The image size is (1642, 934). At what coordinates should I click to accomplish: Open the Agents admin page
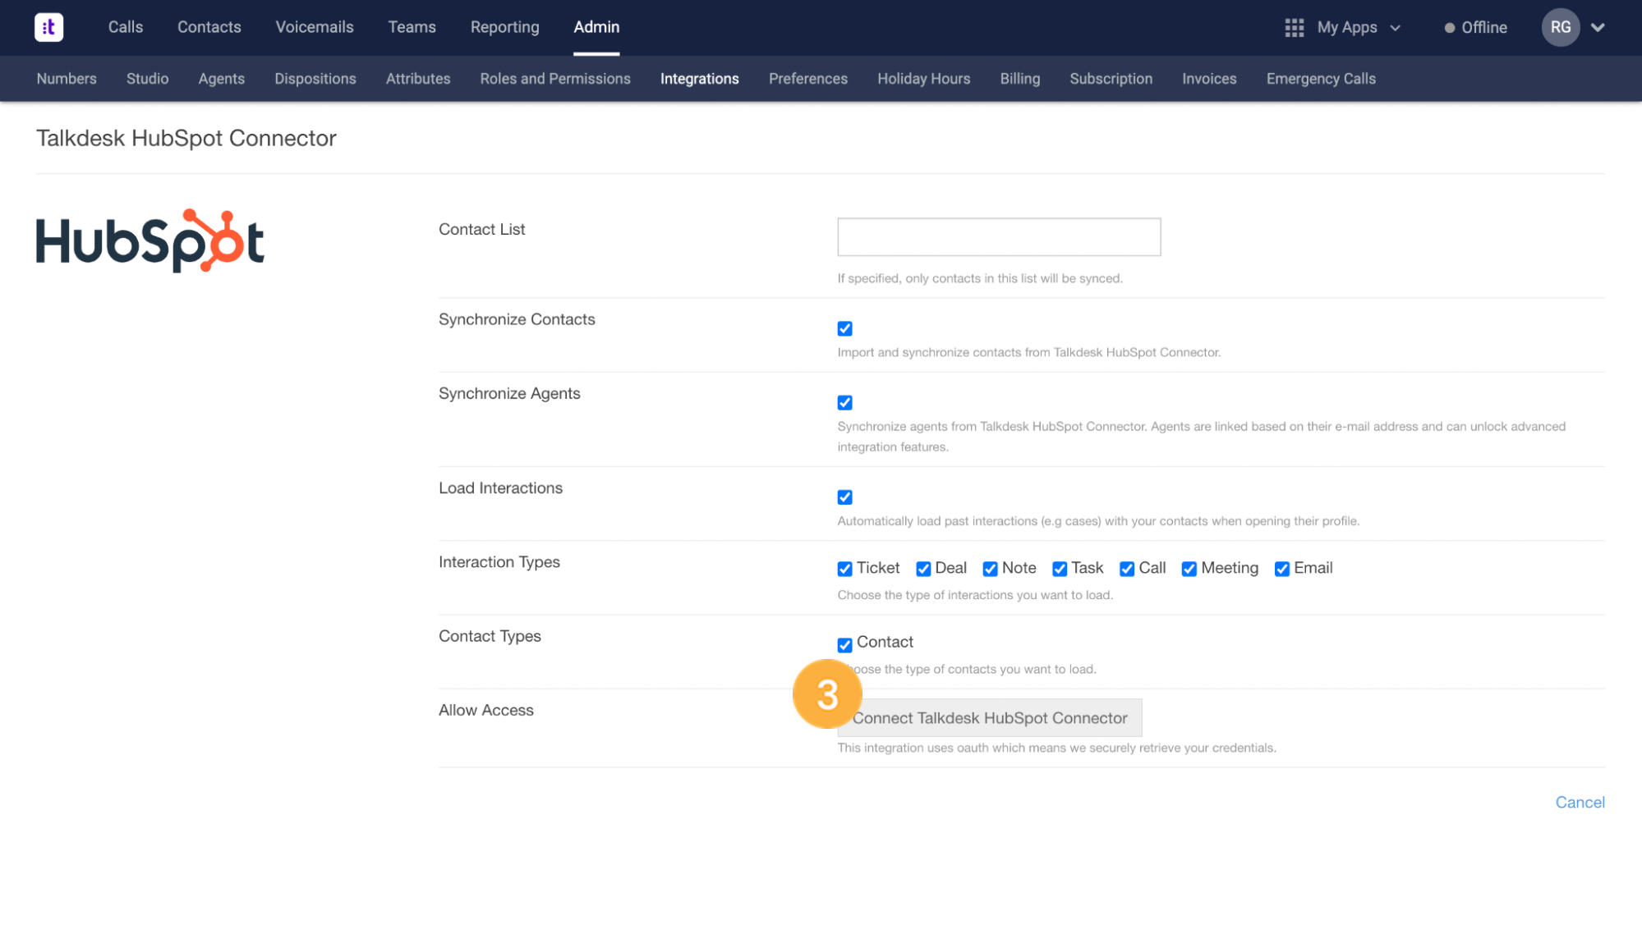[x=222, y=79]
